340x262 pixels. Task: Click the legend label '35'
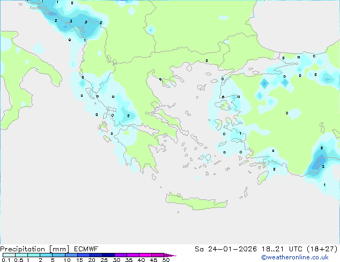tap(129, 260)
